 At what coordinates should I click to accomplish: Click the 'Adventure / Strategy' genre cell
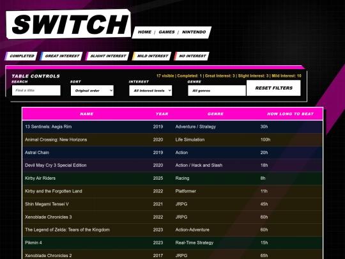pos(195,127)
